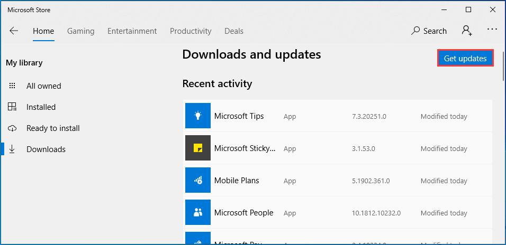Open the Search magnifier in the header
The image size is (506, 245).
point(415,31)
